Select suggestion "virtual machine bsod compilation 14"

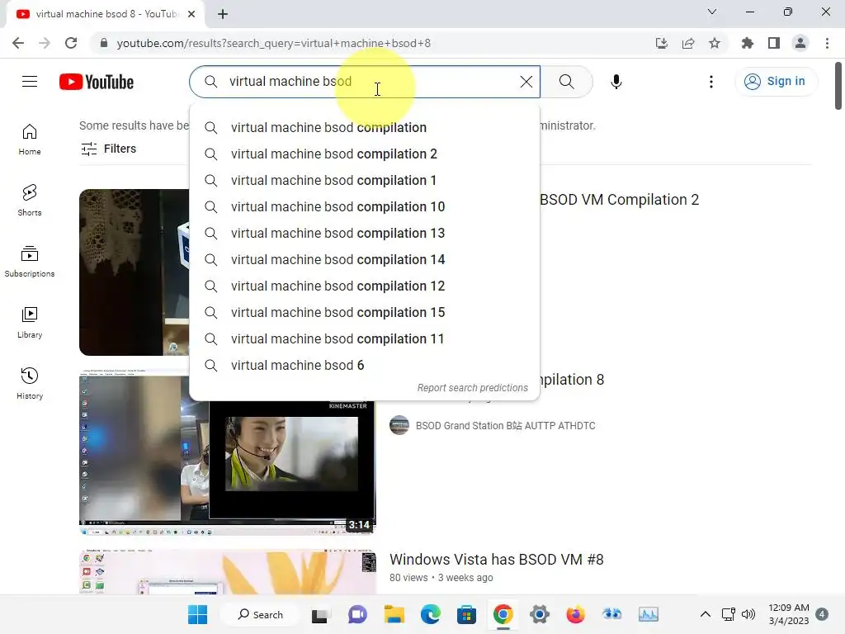pyautogui.click(x=364, y=259)
